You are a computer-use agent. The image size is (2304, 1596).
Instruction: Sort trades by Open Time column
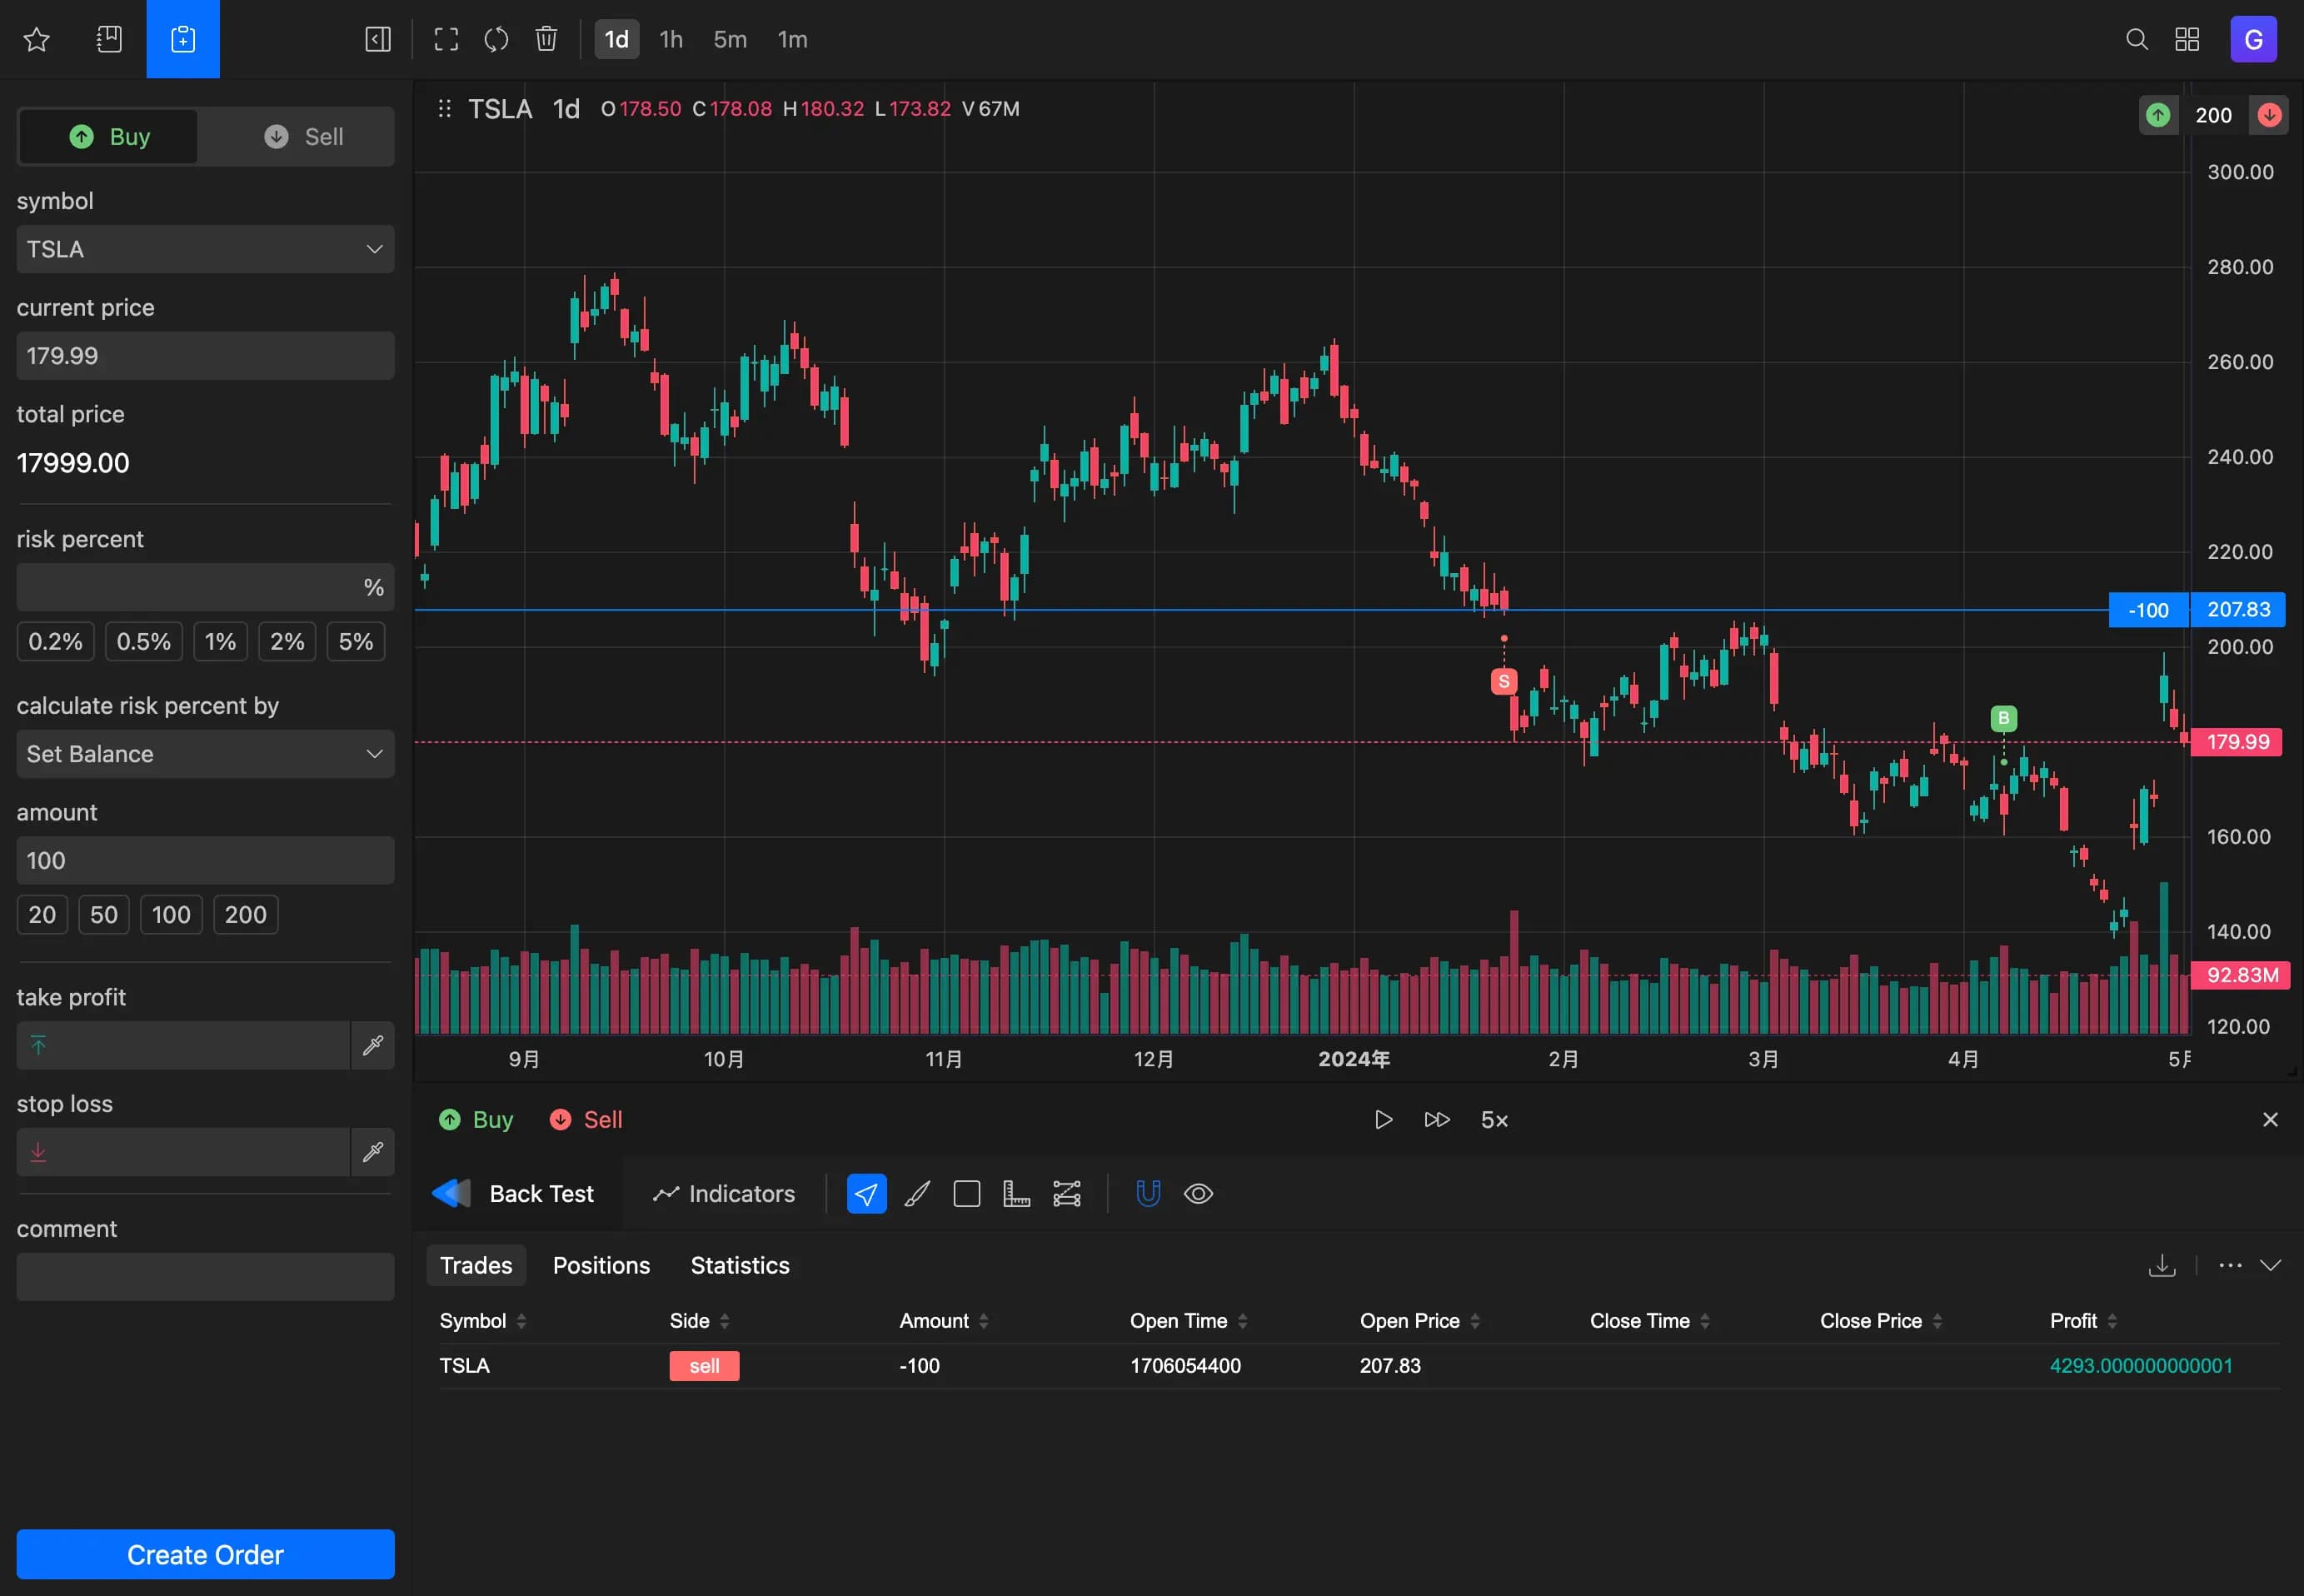1189,1320
